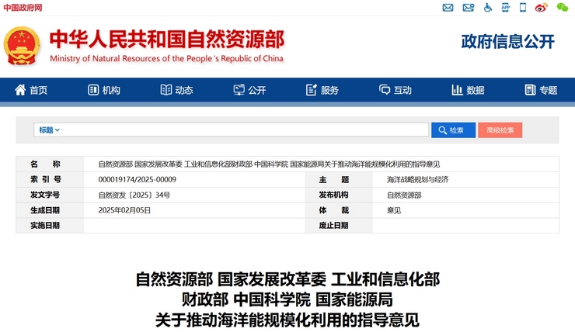Click the national emblem logo
575x332 pixels.
(22, 46)
